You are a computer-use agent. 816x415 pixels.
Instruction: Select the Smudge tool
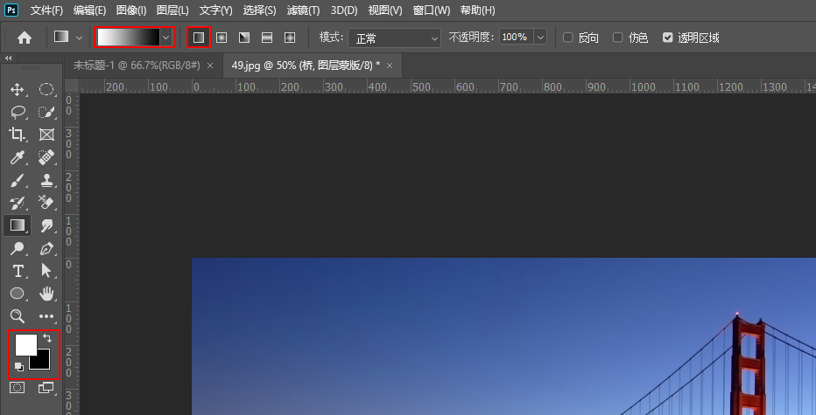pyautogui.click(x=46, y=225)
